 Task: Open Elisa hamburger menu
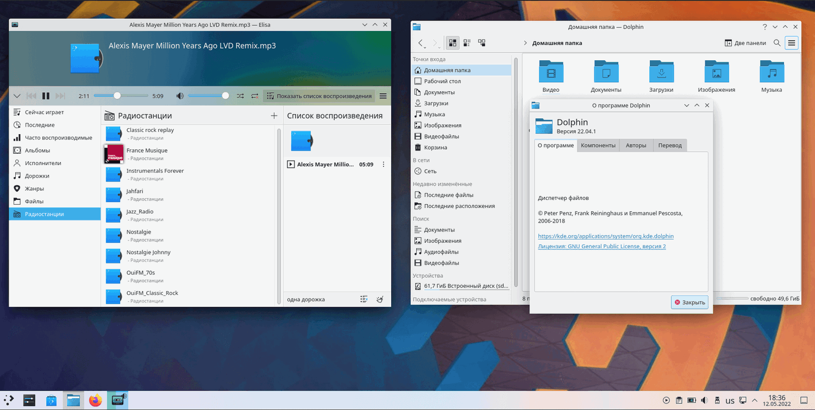coord(383,96)
